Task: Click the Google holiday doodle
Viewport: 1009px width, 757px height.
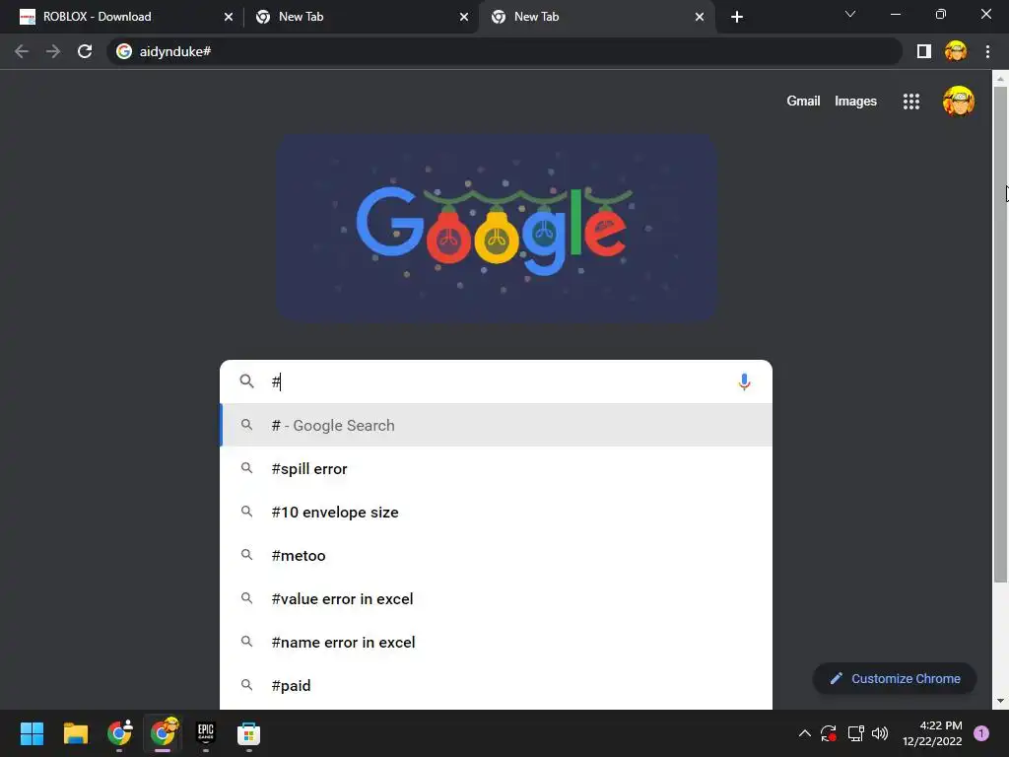Action: [497, 227]
